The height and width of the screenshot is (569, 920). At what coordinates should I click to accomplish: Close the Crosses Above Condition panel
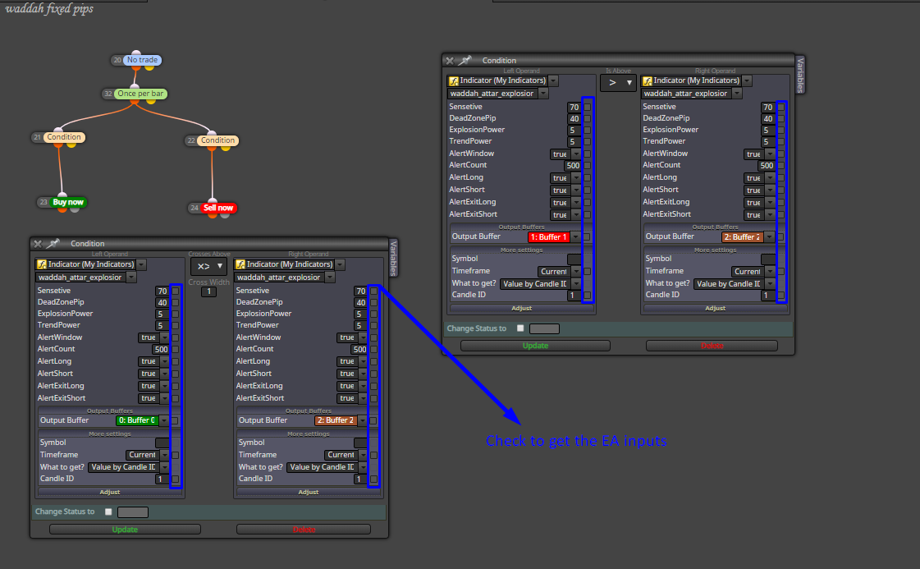(x=38, y=244)
